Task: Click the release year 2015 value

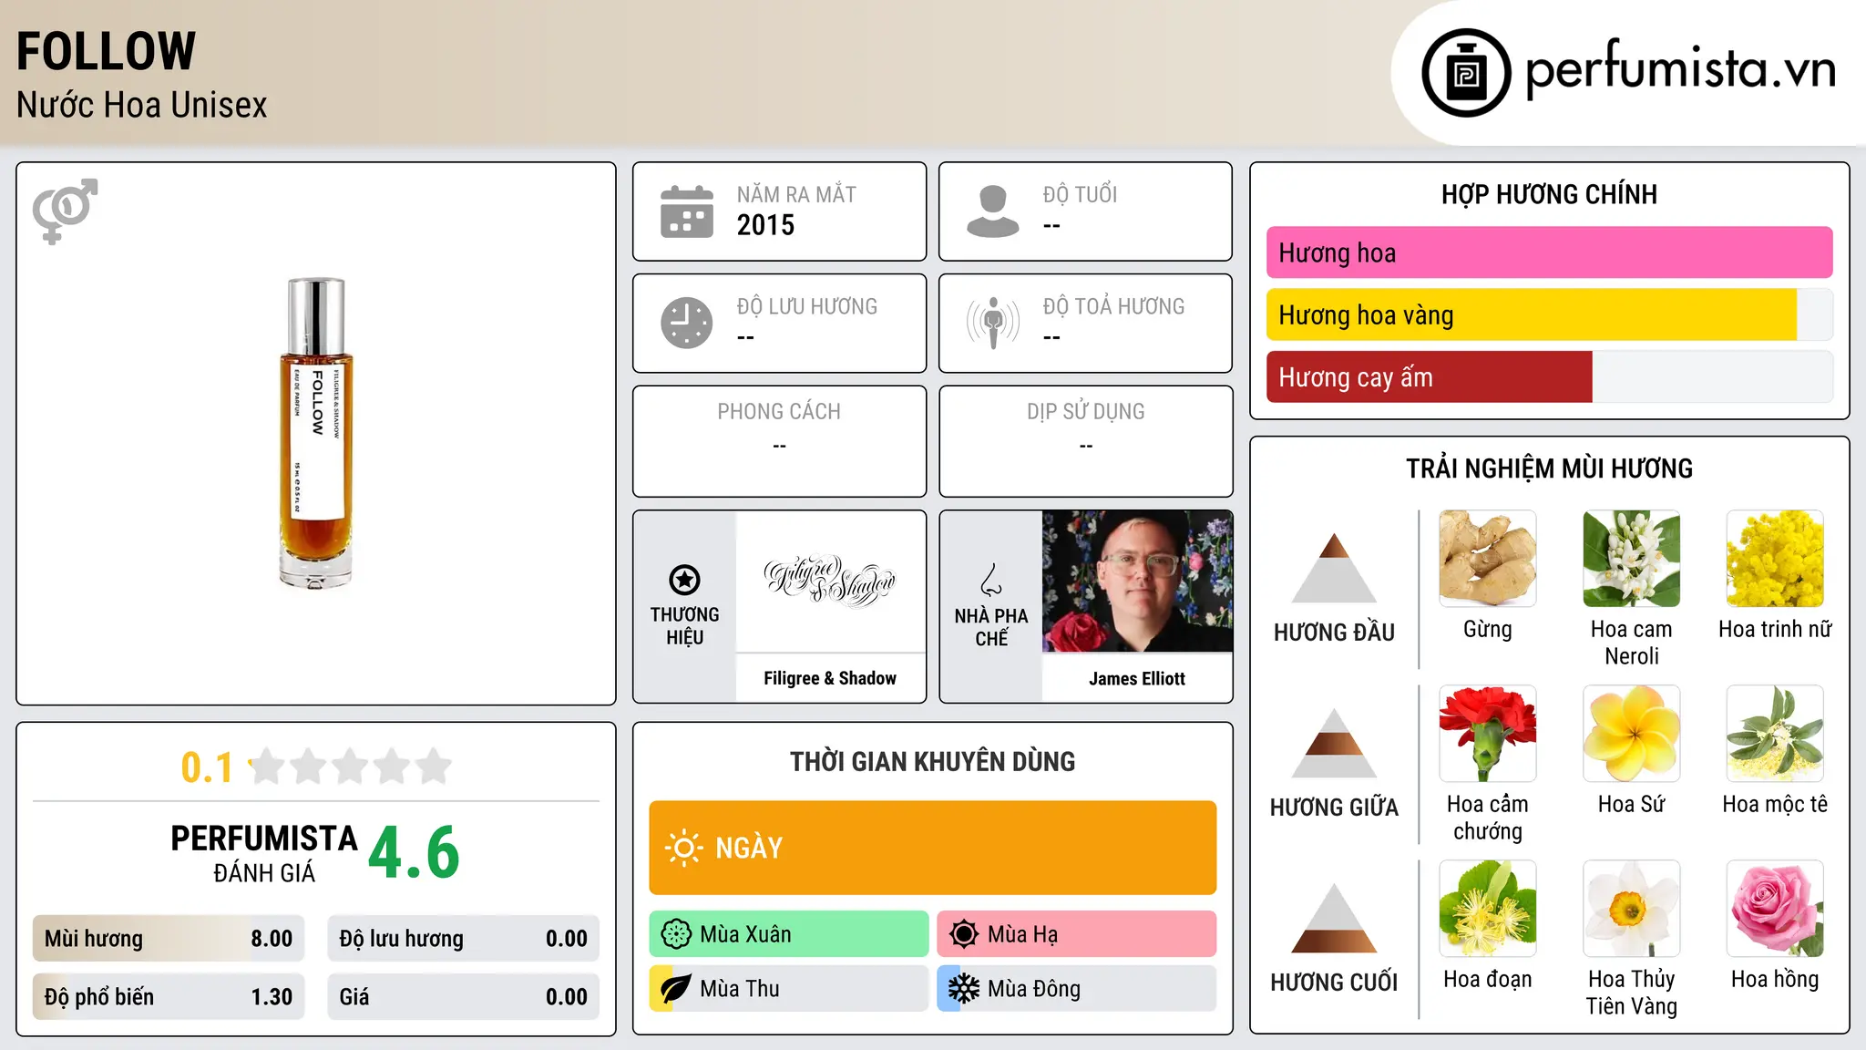Action: [765, 225]
